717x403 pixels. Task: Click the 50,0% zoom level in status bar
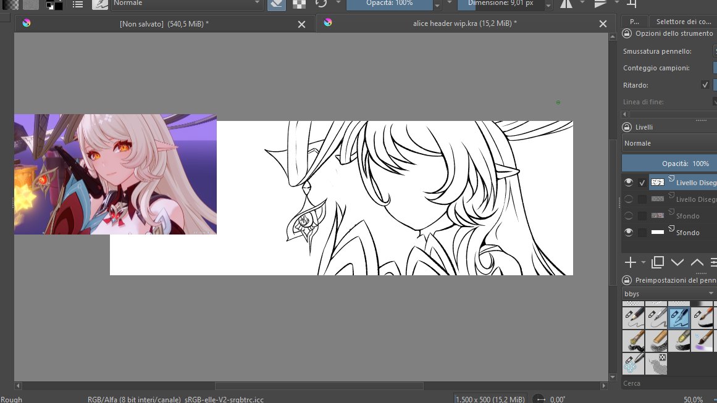pos(694,399)
